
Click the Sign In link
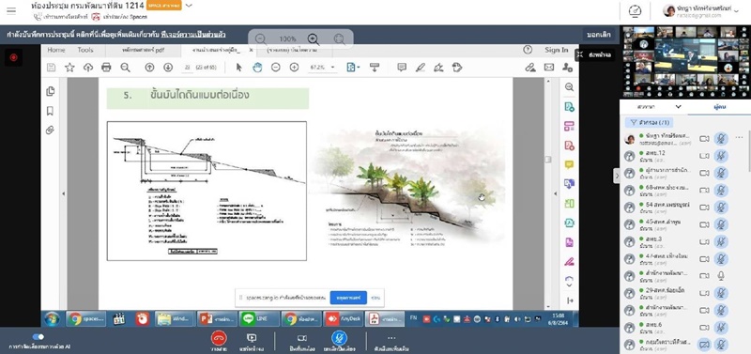(x=556, y=50)
